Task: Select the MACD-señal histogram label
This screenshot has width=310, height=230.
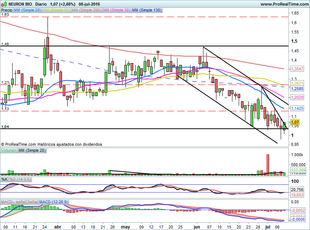Action: pyautogui.click(x=13, y=201)
